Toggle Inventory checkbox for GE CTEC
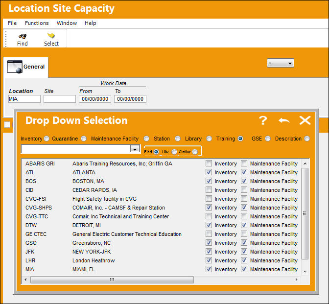The image size is (329, 304). [x=209, y=234]
